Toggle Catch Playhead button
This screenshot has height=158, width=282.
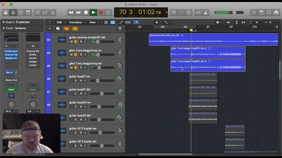click(136, 22)
